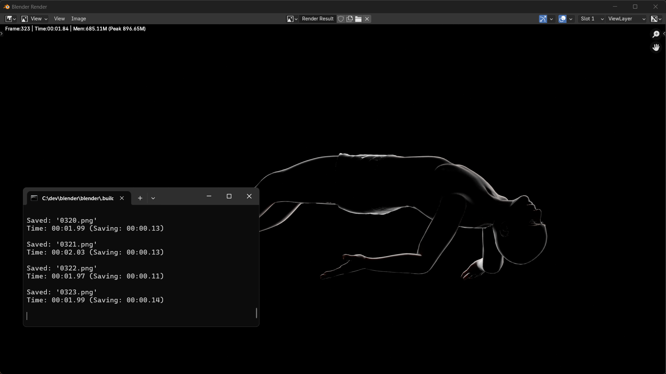The height and width of the screenshot is (374, 666).
Task: Expand the overlays options dropdown arrow
Action: 571,19
